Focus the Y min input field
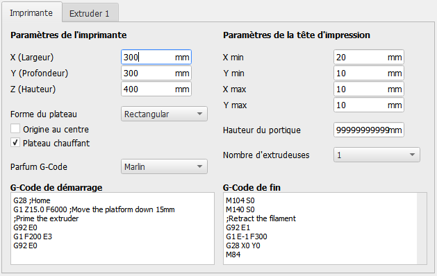The image size is (437, 276). click(369, 74)
